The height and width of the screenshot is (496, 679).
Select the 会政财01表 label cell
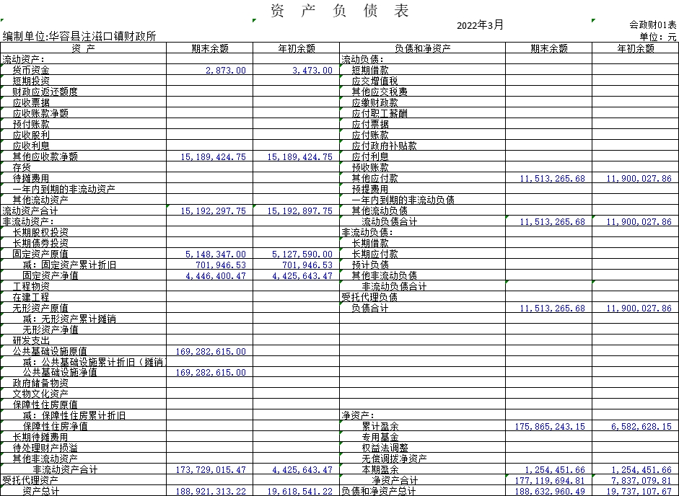[653, 25]
